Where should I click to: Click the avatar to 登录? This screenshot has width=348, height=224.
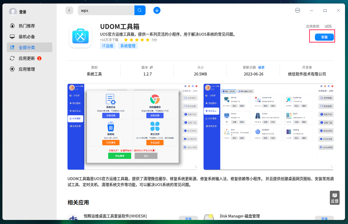point(13,12)
